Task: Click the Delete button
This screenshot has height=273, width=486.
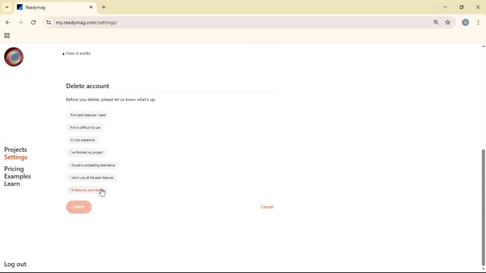Action: (x=79, y=207)
